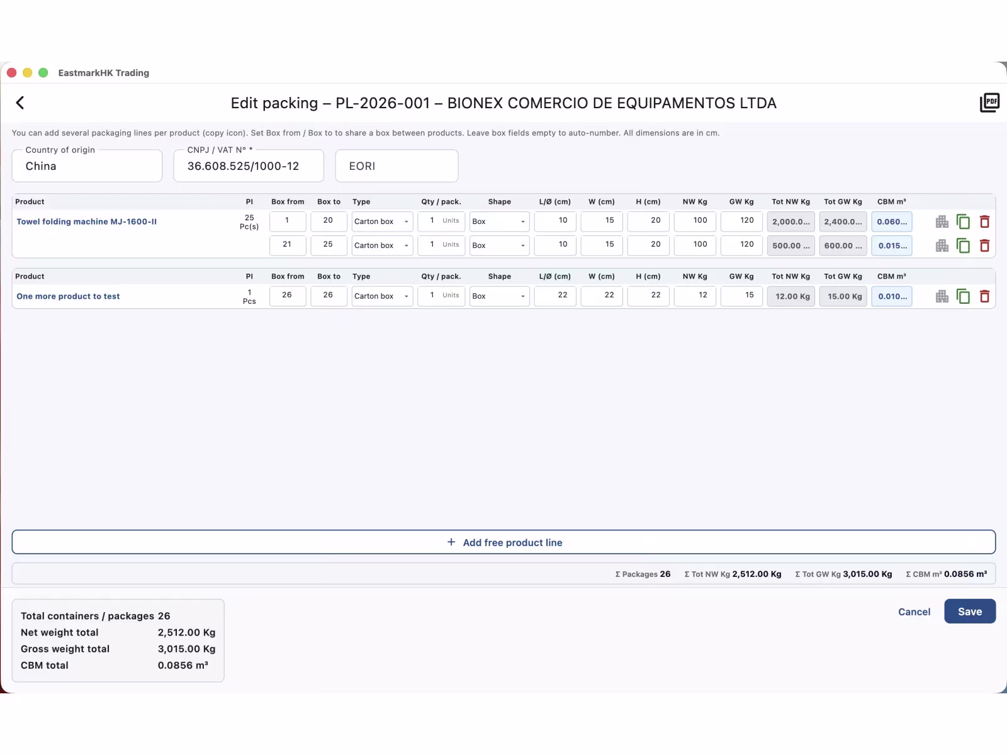
Task: Click Add free product line button
Action: (503, 542)
